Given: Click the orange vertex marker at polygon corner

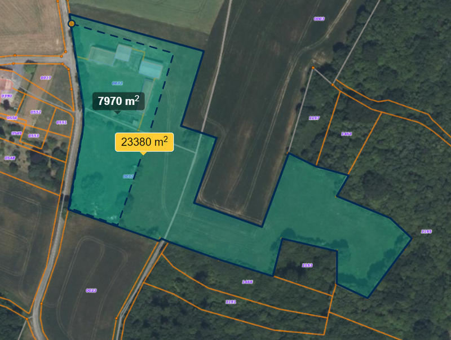Looking at the screenshot, I should (72, 24).
